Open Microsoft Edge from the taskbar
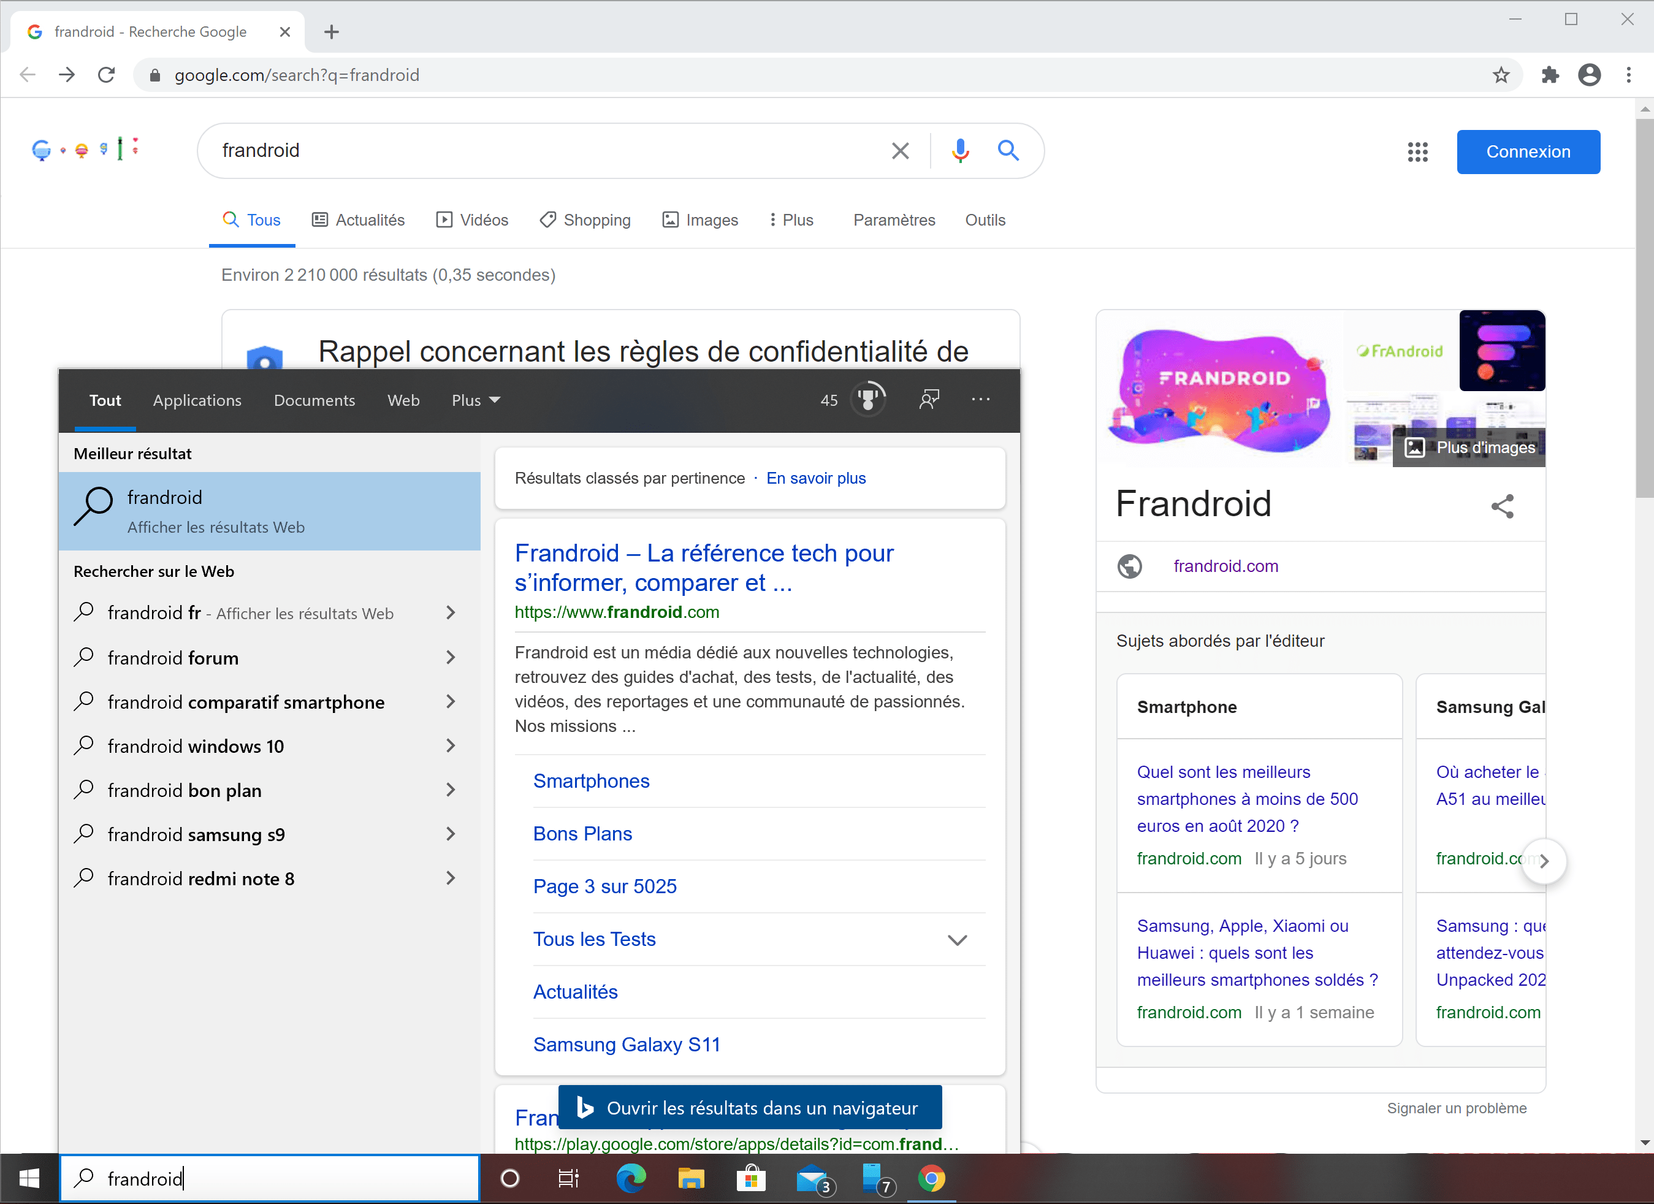The height and width of the screenshot is (1204, 1654). click(x=630, y=1178)
